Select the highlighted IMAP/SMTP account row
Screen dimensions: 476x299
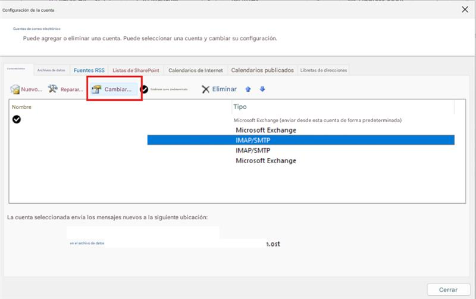(301, 140)
